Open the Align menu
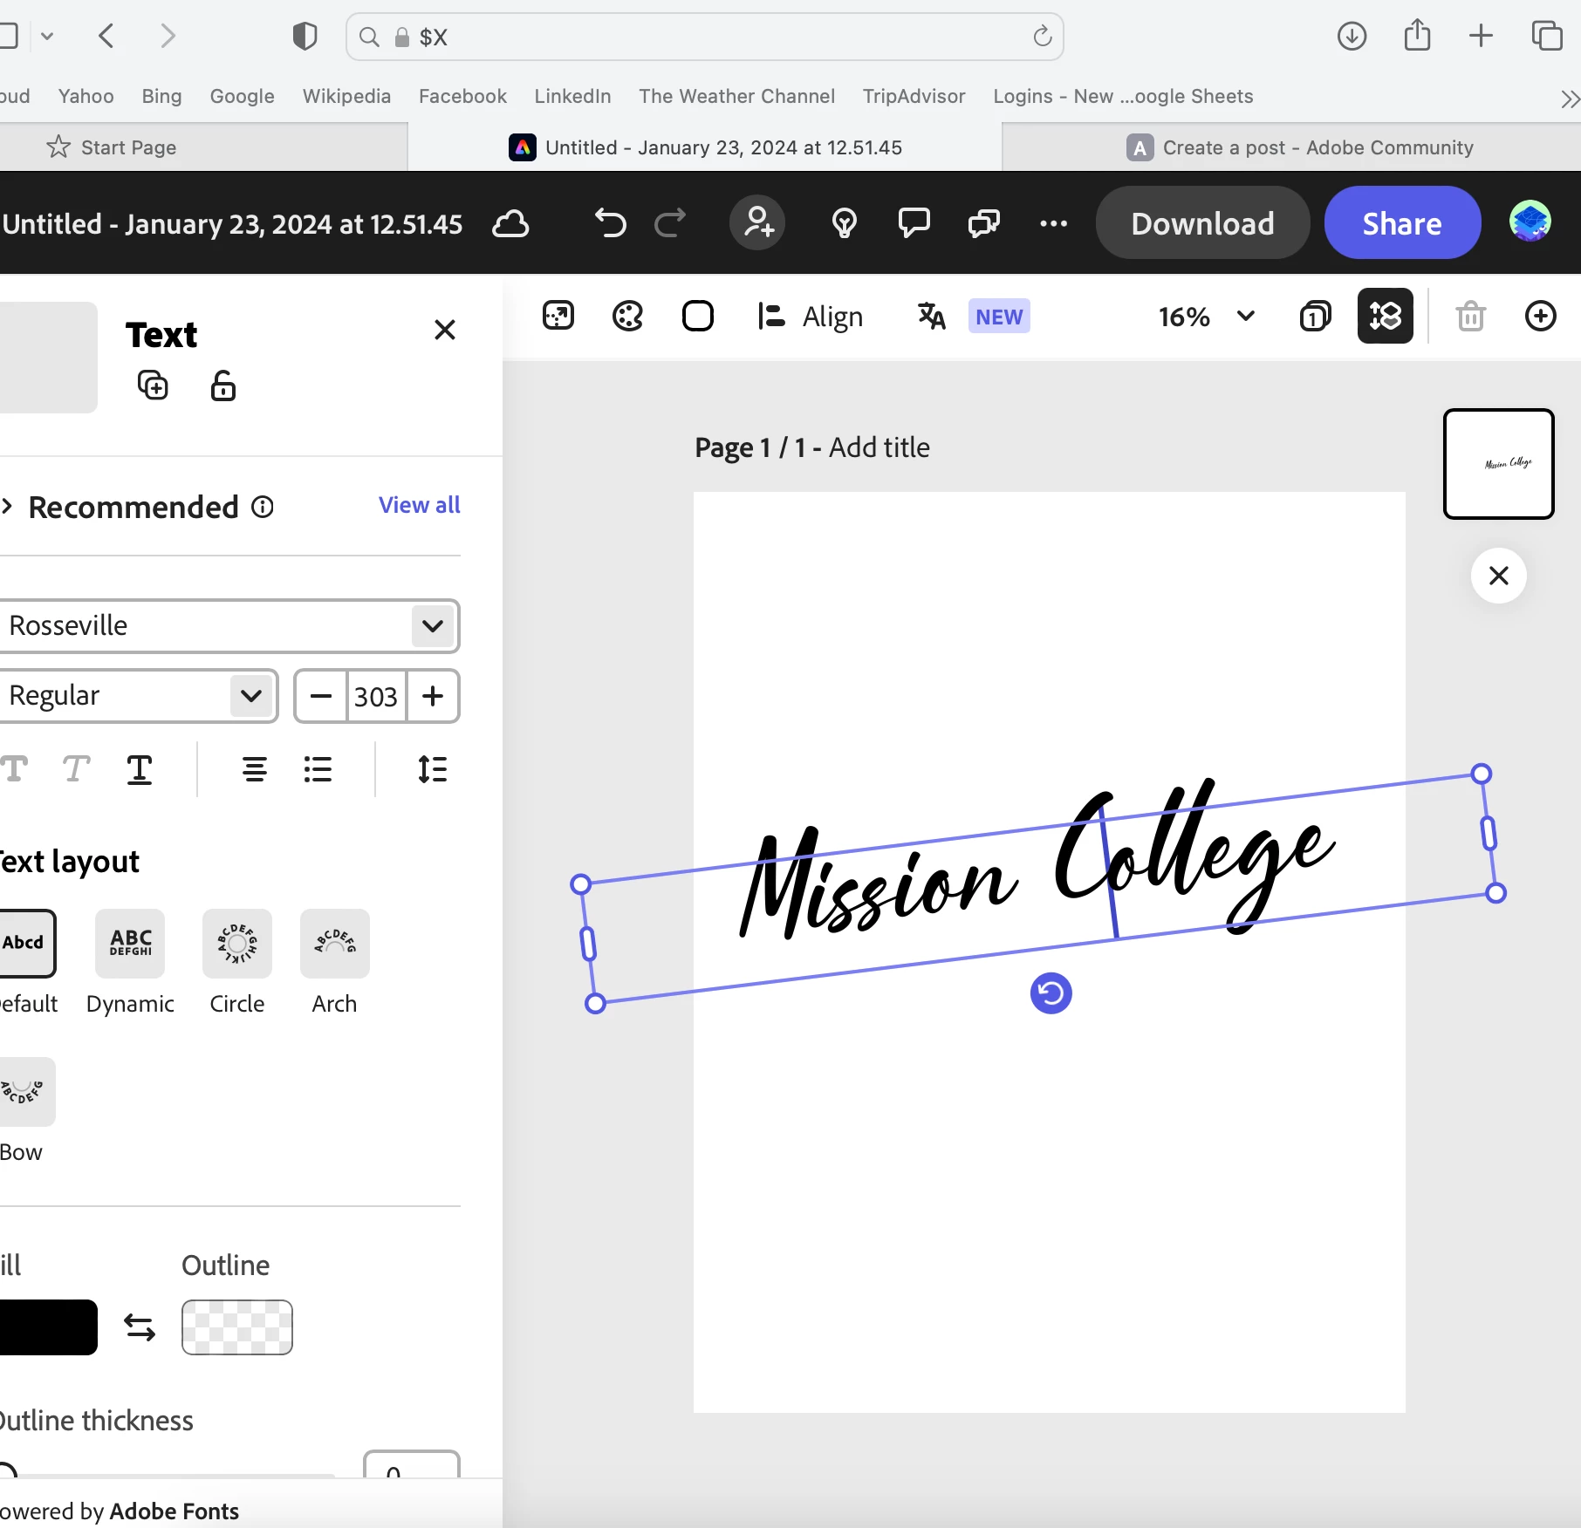1581x1528 pixels. (810, 316)
